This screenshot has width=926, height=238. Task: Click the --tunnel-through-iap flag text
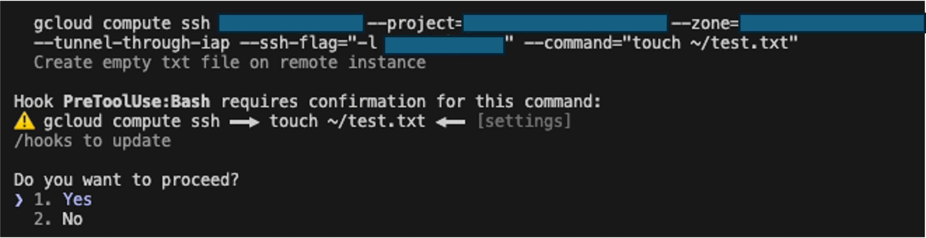(x=132, y=43)
